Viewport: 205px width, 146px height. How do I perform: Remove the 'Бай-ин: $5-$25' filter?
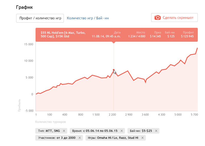coord(156,131)
